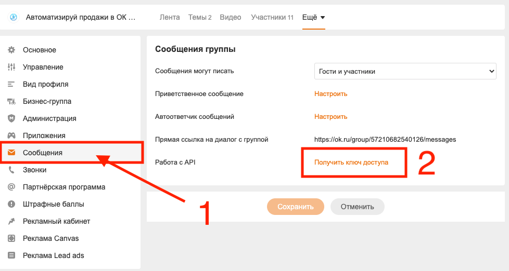Click Настроить for Автоответчик сообщений
The height and width of the screenshot is (271, 509).
(331, 117)
